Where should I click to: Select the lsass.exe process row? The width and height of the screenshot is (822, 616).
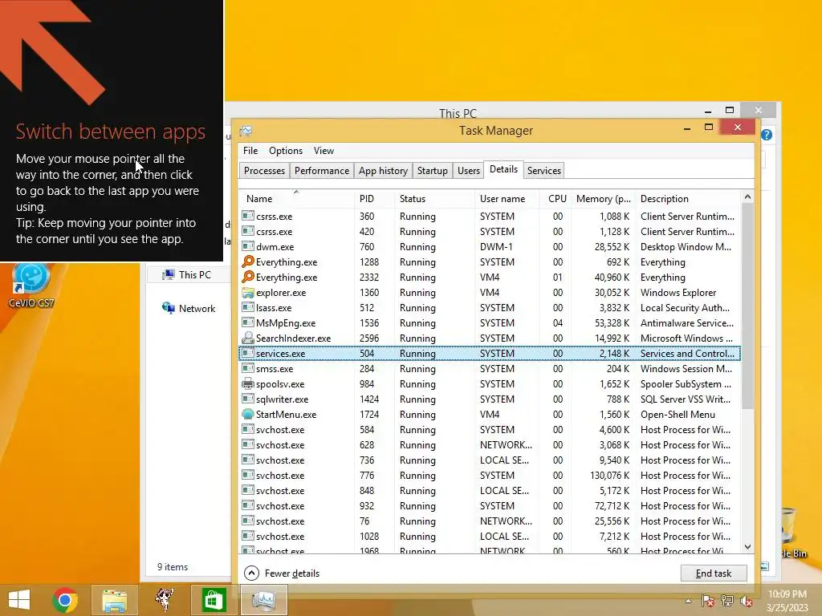[x=490, y=307]
